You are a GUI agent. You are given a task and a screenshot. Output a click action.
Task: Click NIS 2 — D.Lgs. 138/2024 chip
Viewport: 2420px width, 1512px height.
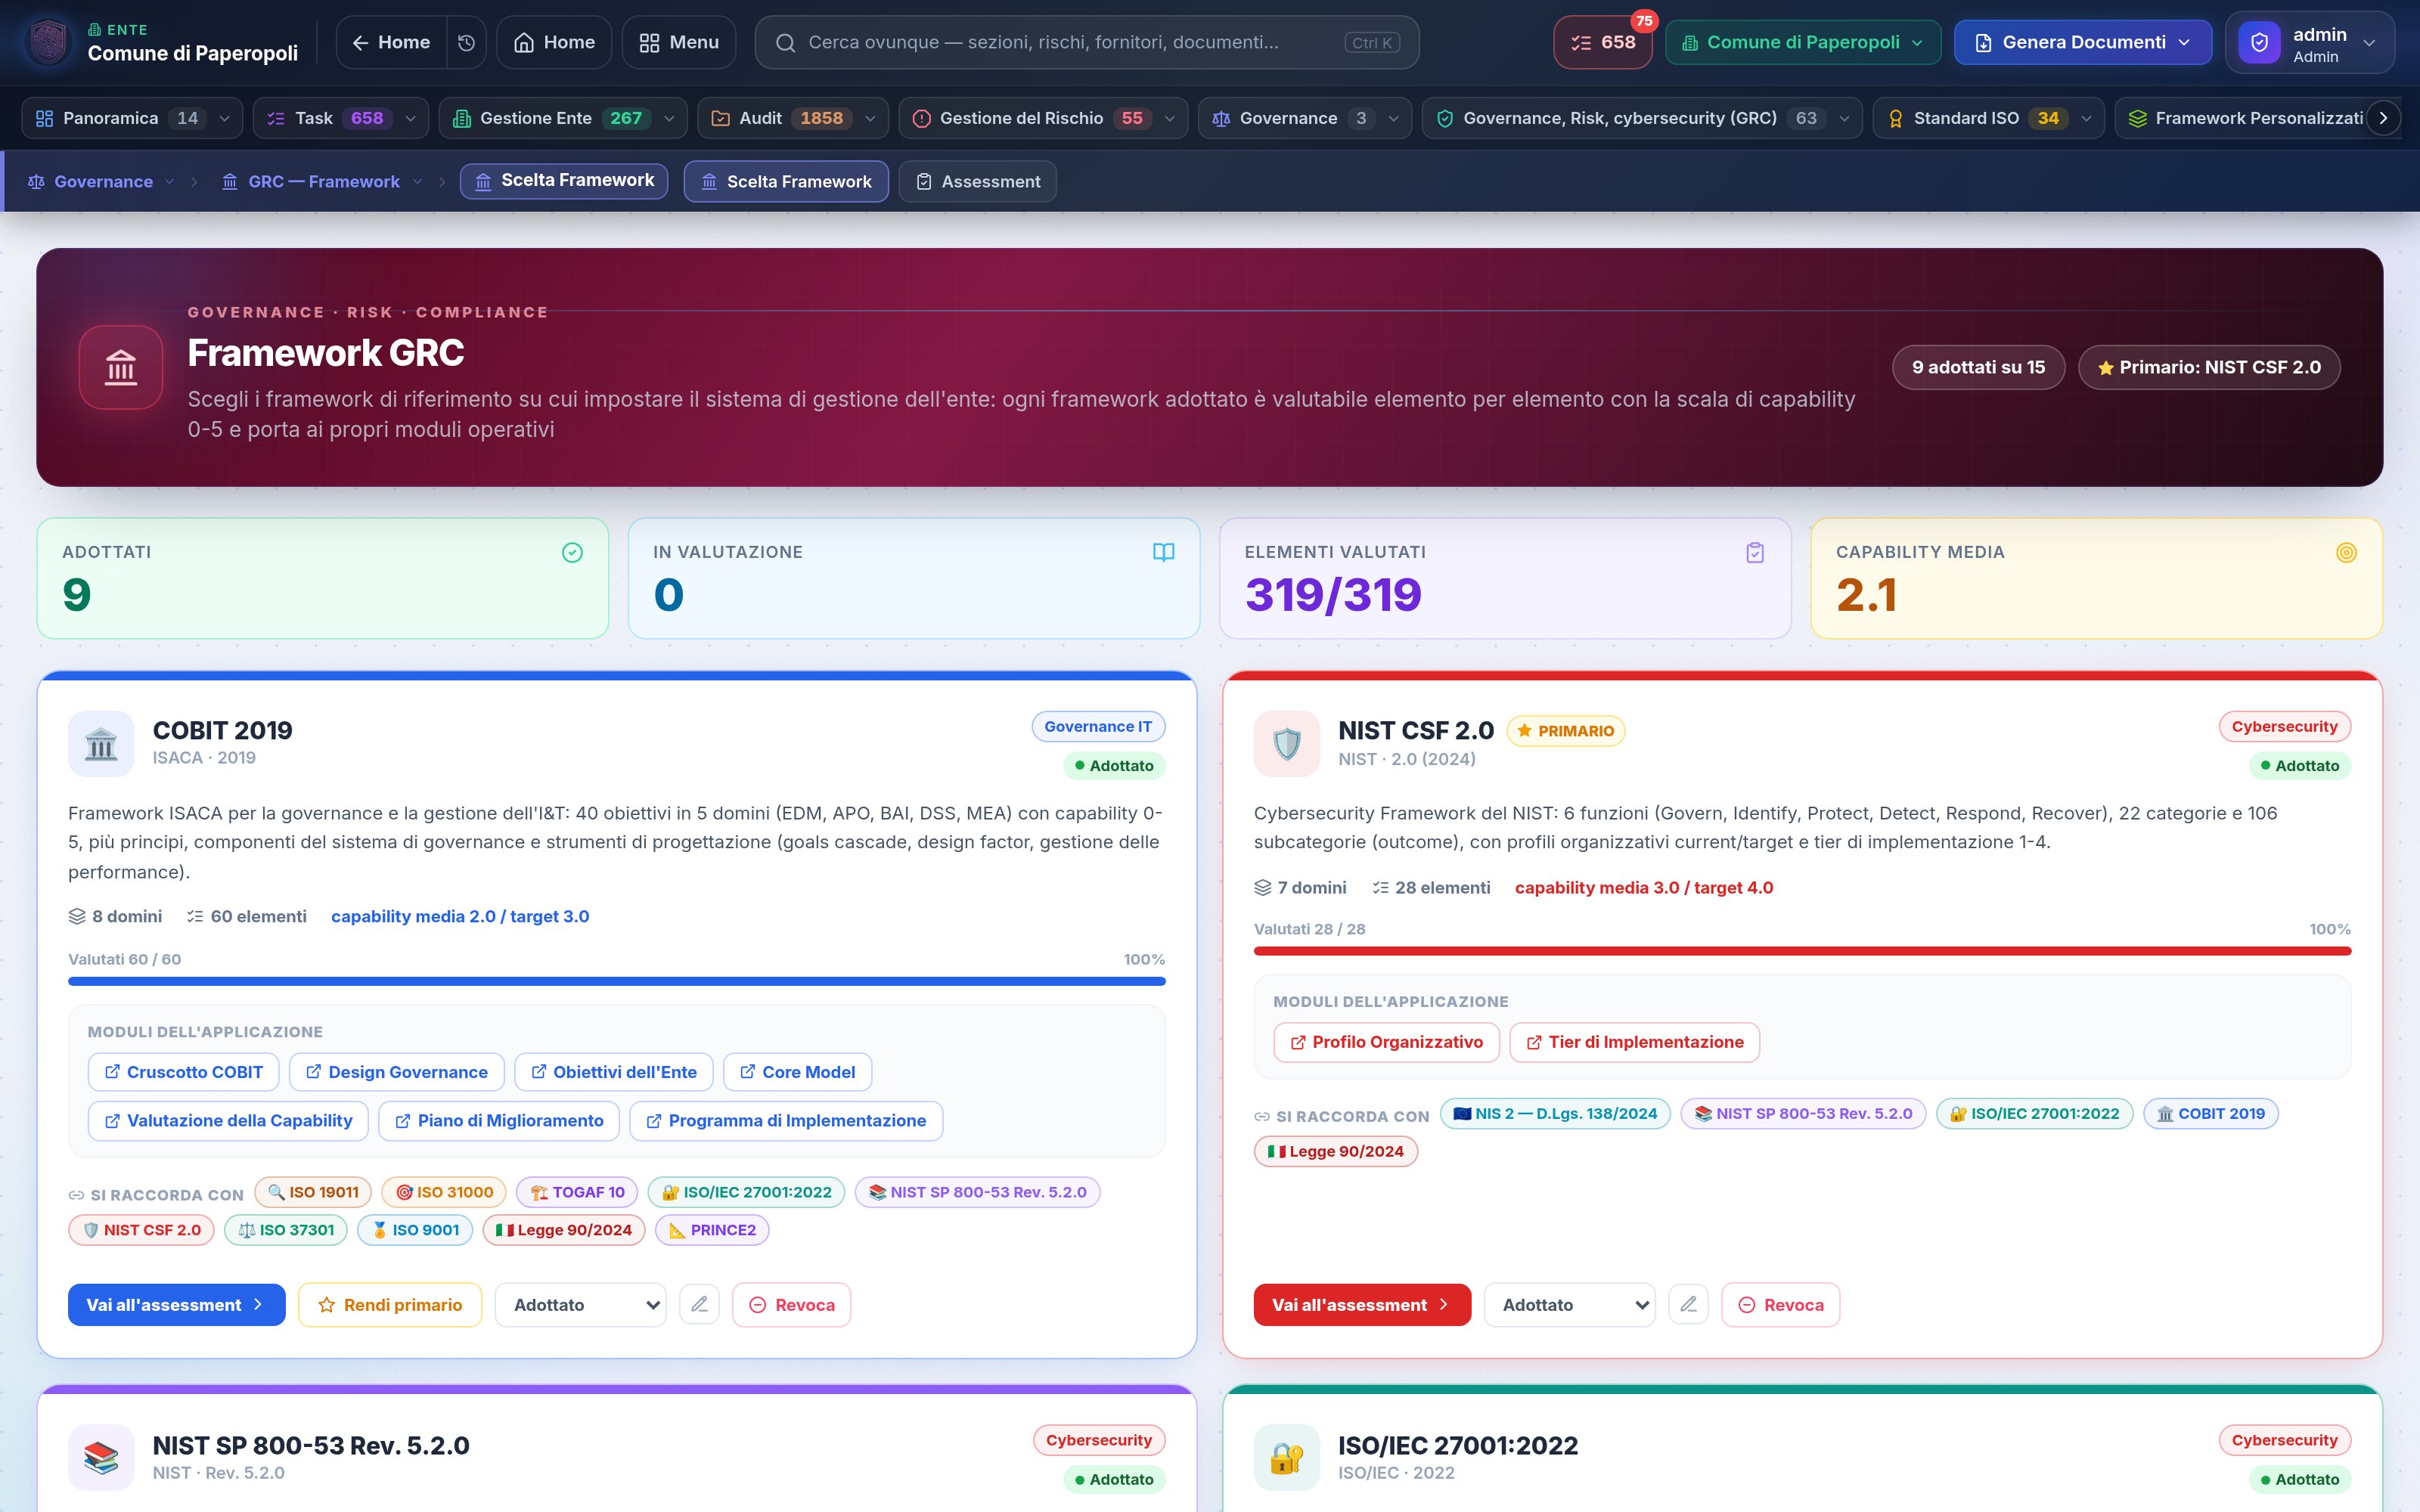coord(1555,1113)
